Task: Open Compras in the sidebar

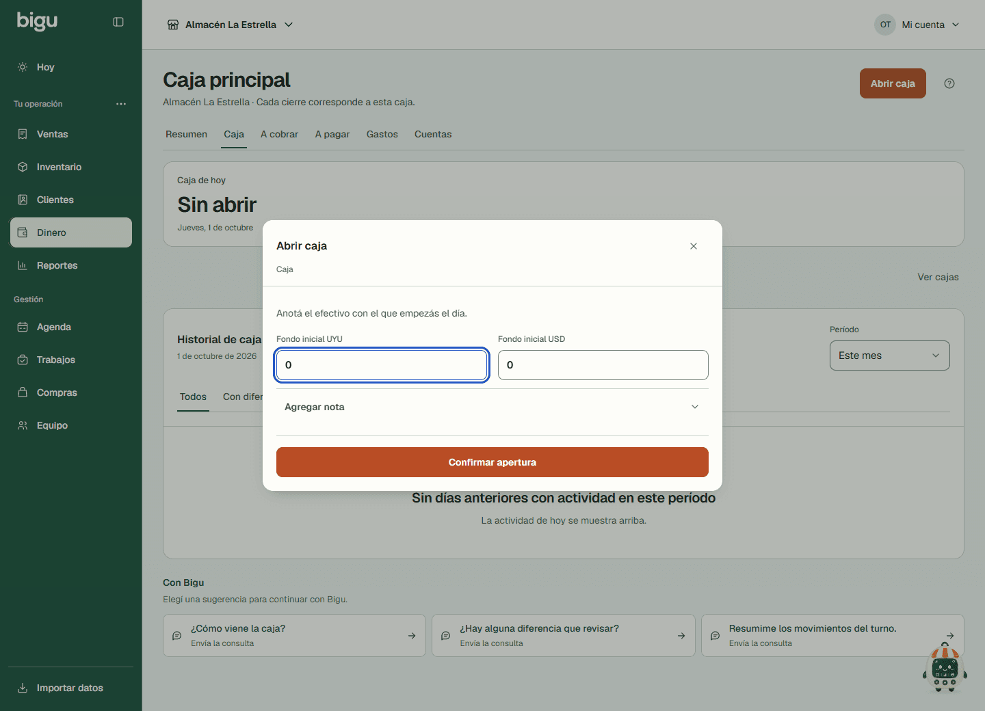Action: coord(71,392)
